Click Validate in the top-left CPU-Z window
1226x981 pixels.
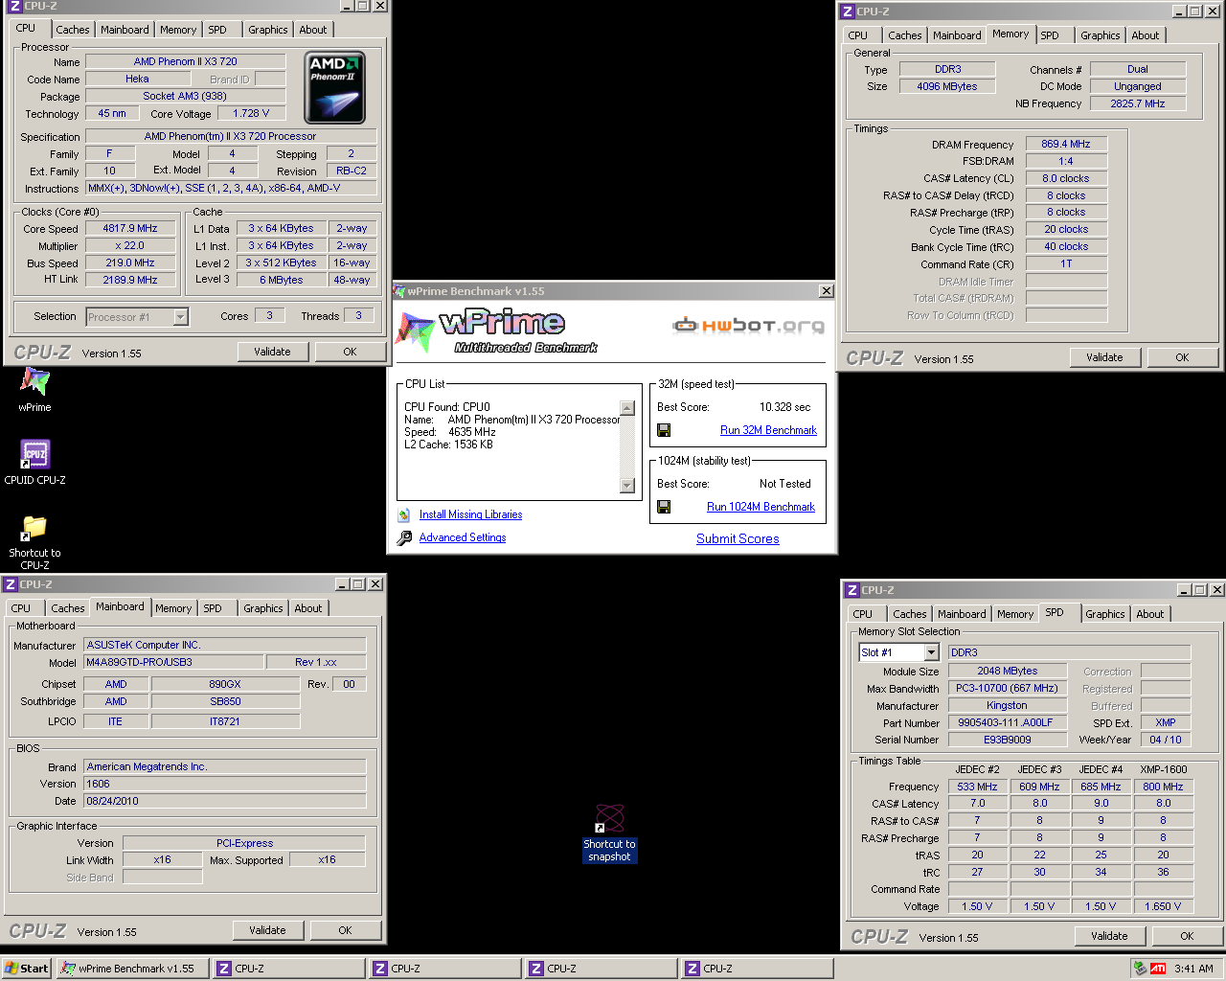coord(272,352)
